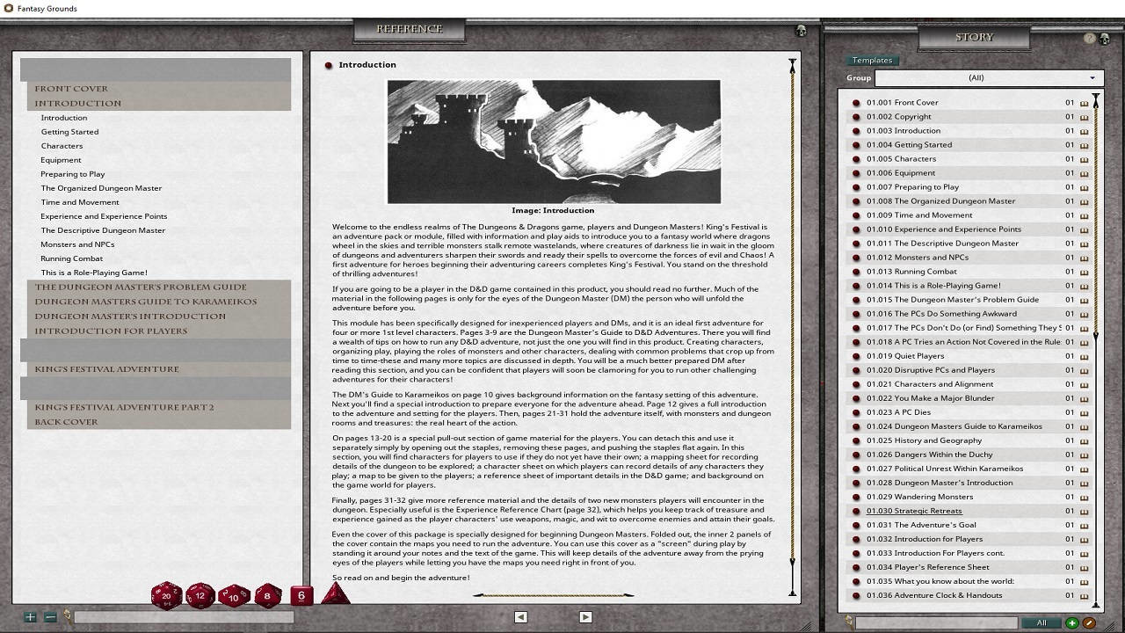The image size is (1125, 633).
Task: Click the Reference title bar tab
Action: coord(410,29)
